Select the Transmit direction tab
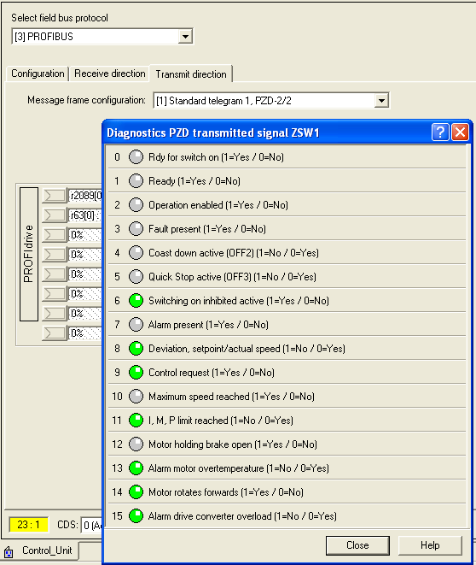 (191, 74)
